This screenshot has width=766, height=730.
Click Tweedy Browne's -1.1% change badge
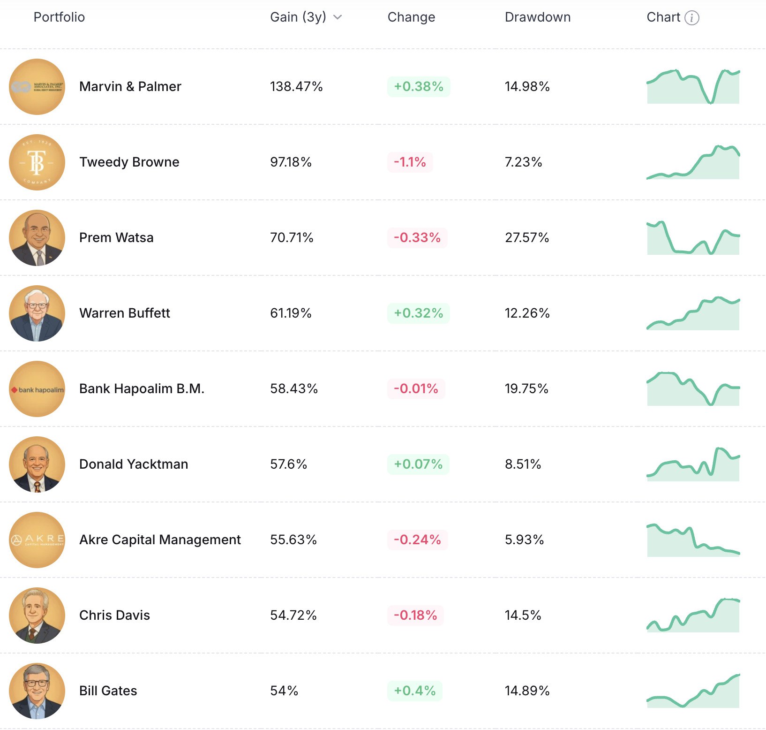point(410,162)
